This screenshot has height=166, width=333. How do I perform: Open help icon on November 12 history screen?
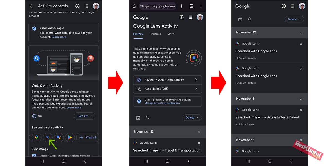pyautogui.click(x=284, y=6)
